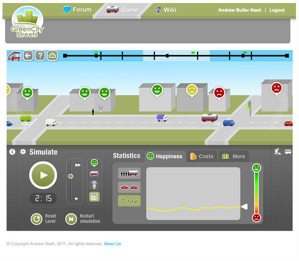Open the gear settings icon next to Simulate

[x=23, y=152]
